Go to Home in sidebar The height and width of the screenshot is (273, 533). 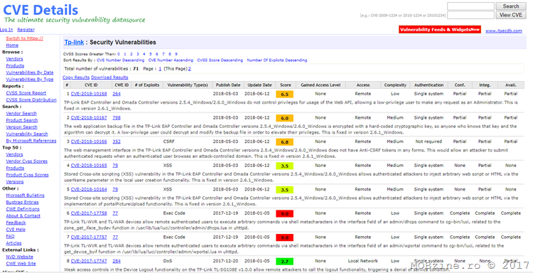click(x=12, y=45)
